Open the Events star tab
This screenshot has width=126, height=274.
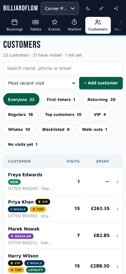pyautogui.click(x=54, y=25)
